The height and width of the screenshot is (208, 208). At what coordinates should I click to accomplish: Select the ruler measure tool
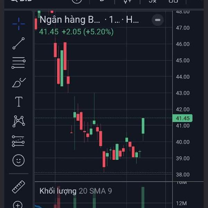(18, 187)
